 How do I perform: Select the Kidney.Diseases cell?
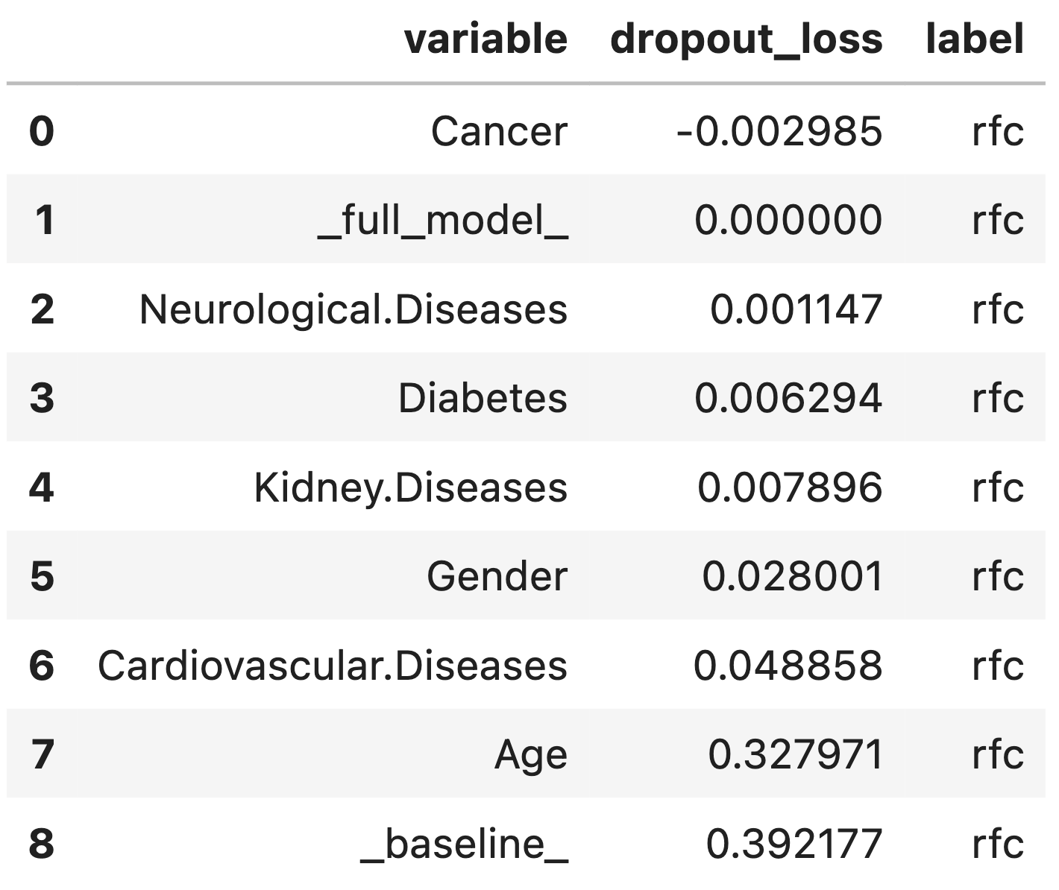[410, 487]
